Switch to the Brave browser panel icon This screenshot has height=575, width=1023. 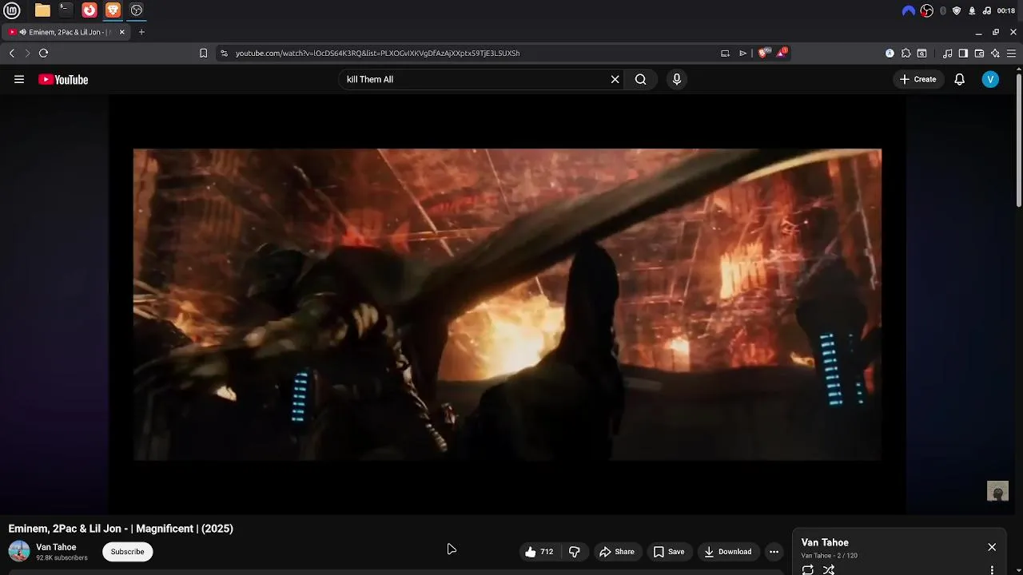pyautogui.click(x=113, y=10)
